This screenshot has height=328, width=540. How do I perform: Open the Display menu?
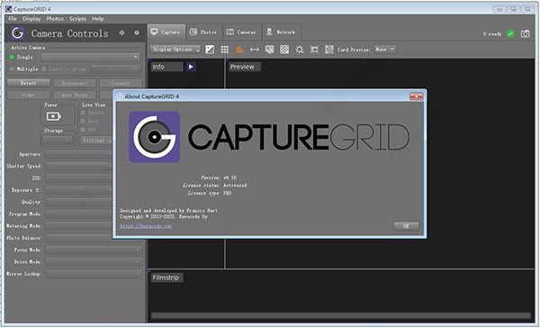(x=31, y=19)
